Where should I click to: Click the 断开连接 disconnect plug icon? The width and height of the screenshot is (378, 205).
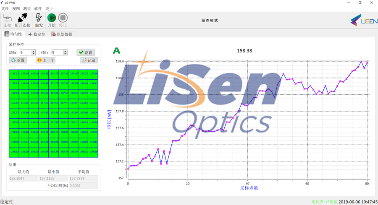point(22,18)
